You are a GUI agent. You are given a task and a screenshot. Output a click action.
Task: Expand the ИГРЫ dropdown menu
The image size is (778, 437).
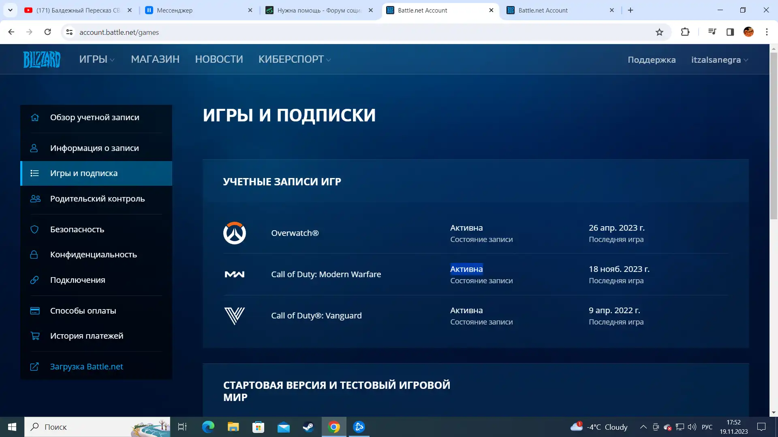(x=97, y=59)
